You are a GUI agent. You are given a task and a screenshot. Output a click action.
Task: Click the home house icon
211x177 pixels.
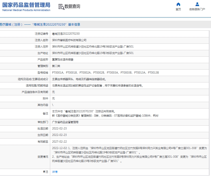click(178, 4)
